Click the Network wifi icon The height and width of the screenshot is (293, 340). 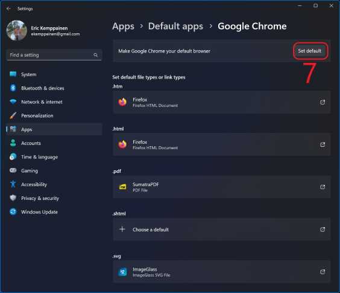coord(13,101)
